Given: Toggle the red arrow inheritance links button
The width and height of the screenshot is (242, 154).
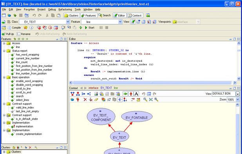Looking at the screenshot, I should [x=131, y=94].
